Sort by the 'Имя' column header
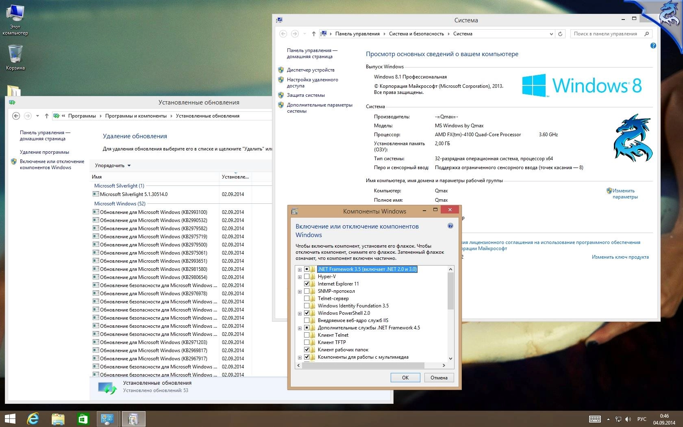The height and width of the screenshot is (427, 683). click(154, 177)
